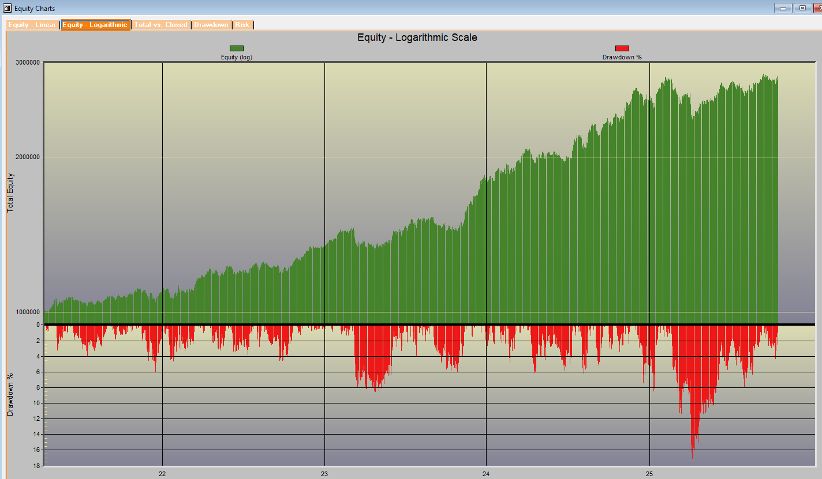This screenshot has height=479, width=822.
Task: Click the Equity Charts window icon
Action: pos(8,8)
